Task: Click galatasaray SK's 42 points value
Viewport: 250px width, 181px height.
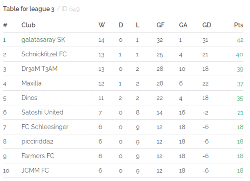Action: pos(240,40)
